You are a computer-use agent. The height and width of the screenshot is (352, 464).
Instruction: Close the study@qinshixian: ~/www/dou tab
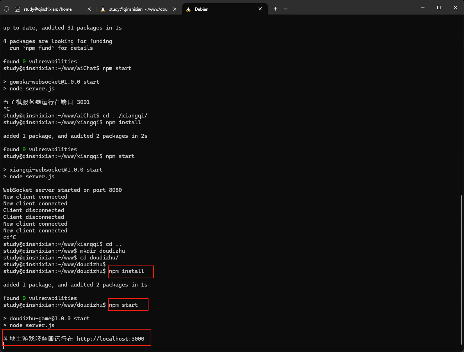click(x=174, y=9)
